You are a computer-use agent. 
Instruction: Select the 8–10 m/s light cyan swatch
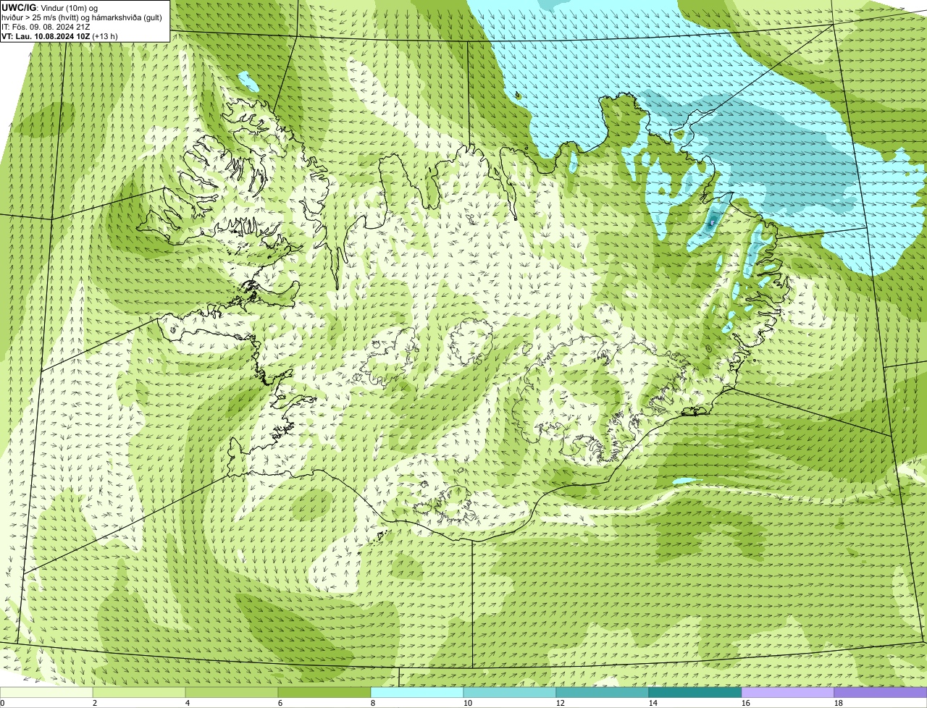417,692
